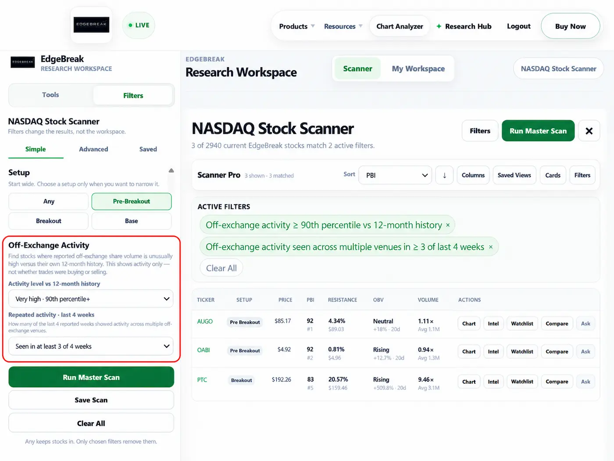This screenshot has width=614, height=461.
Task: Toggle the Pre-Breakout setup option
Action: [132, 202]
